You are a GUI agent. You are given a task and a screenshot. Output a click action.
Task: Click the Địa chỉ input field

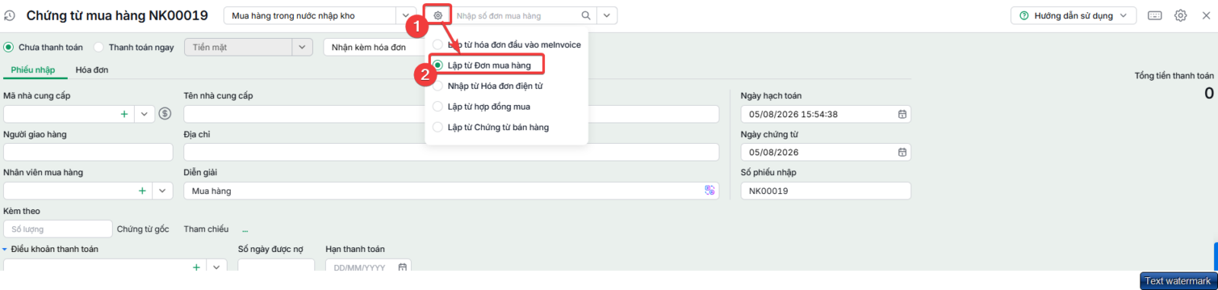click(x=451, y=152)
